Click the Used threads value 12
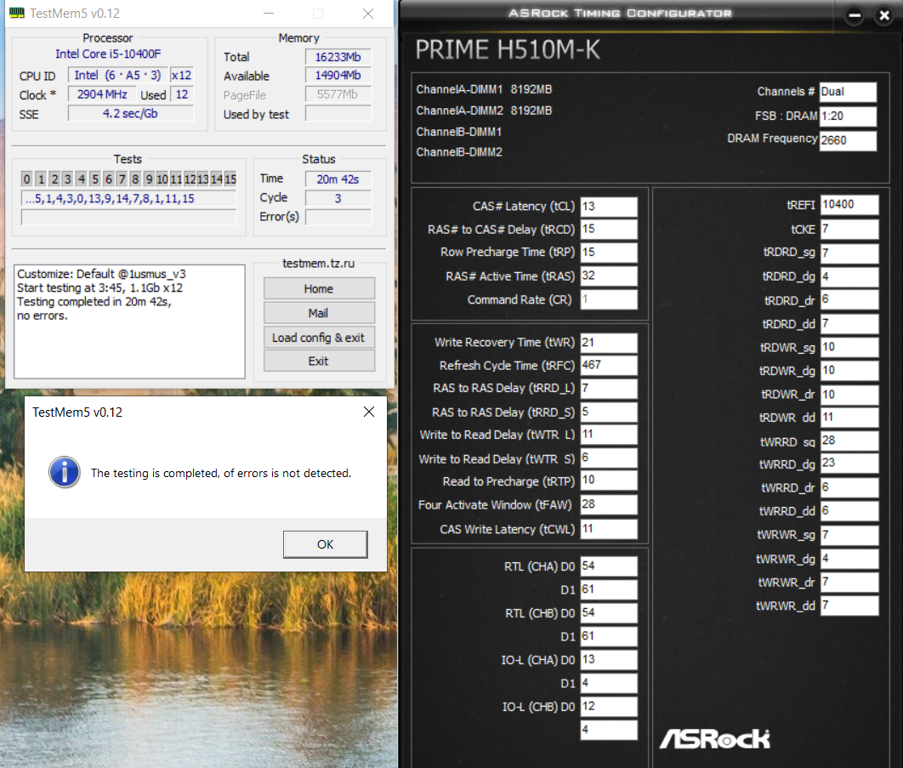903x768 pixels. coord(182,94)
